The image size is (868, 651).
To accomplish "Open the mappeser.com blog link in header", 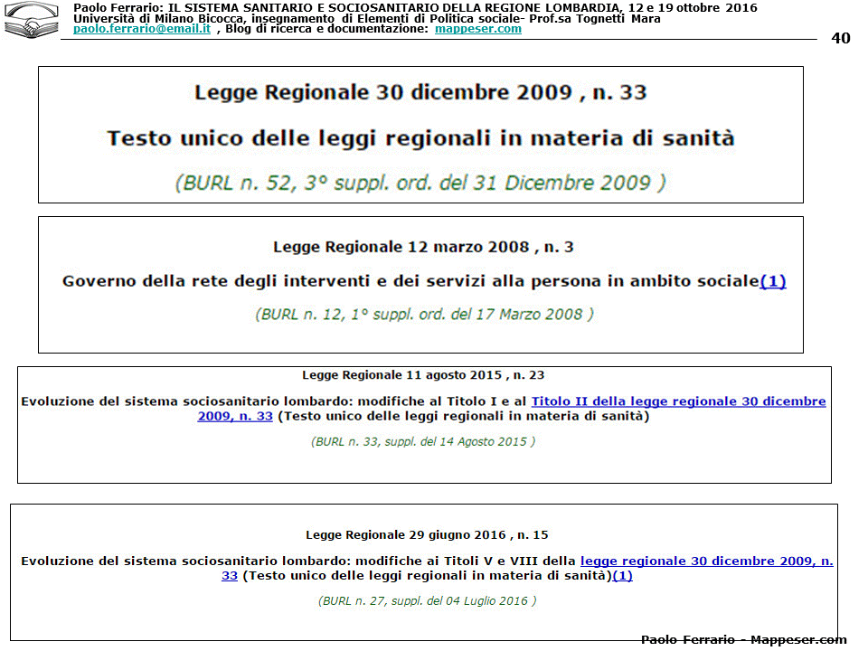I will (477, 29).
